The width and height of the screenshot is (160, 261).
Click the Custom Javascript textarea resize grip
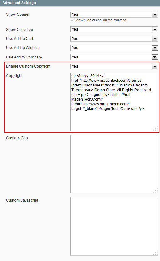point(156,253)
